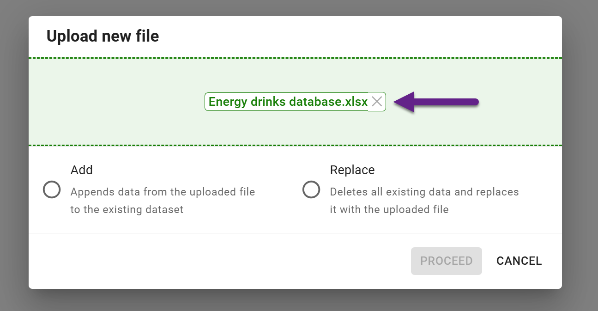Click the Deletes all existing data description

[x=424, y=200]
